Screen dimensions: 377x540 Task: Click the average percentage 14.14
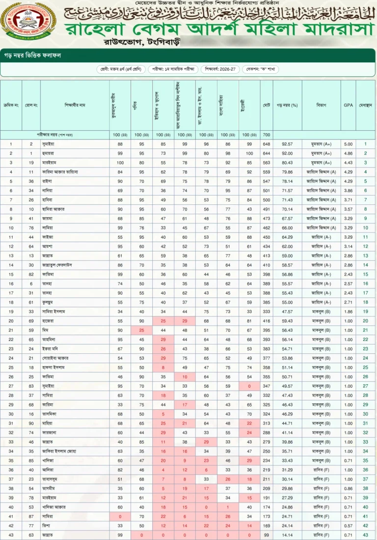pos(287,535)
